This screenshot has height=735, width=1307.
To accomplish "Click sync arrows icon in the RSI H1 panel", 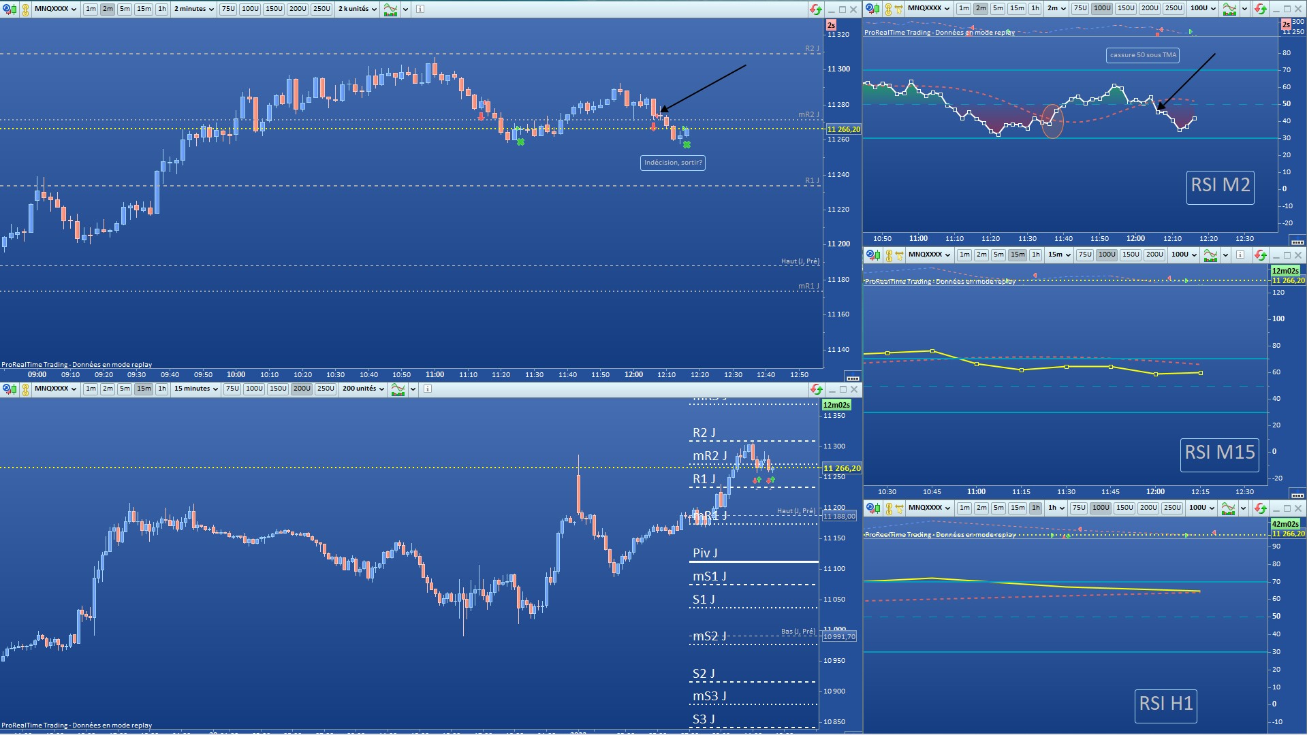I will pyautogui.click(x=1260, y=508).
